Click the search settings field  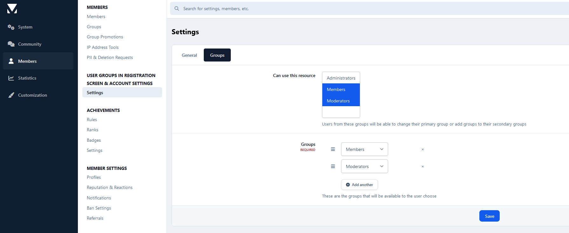pos(350,9)
